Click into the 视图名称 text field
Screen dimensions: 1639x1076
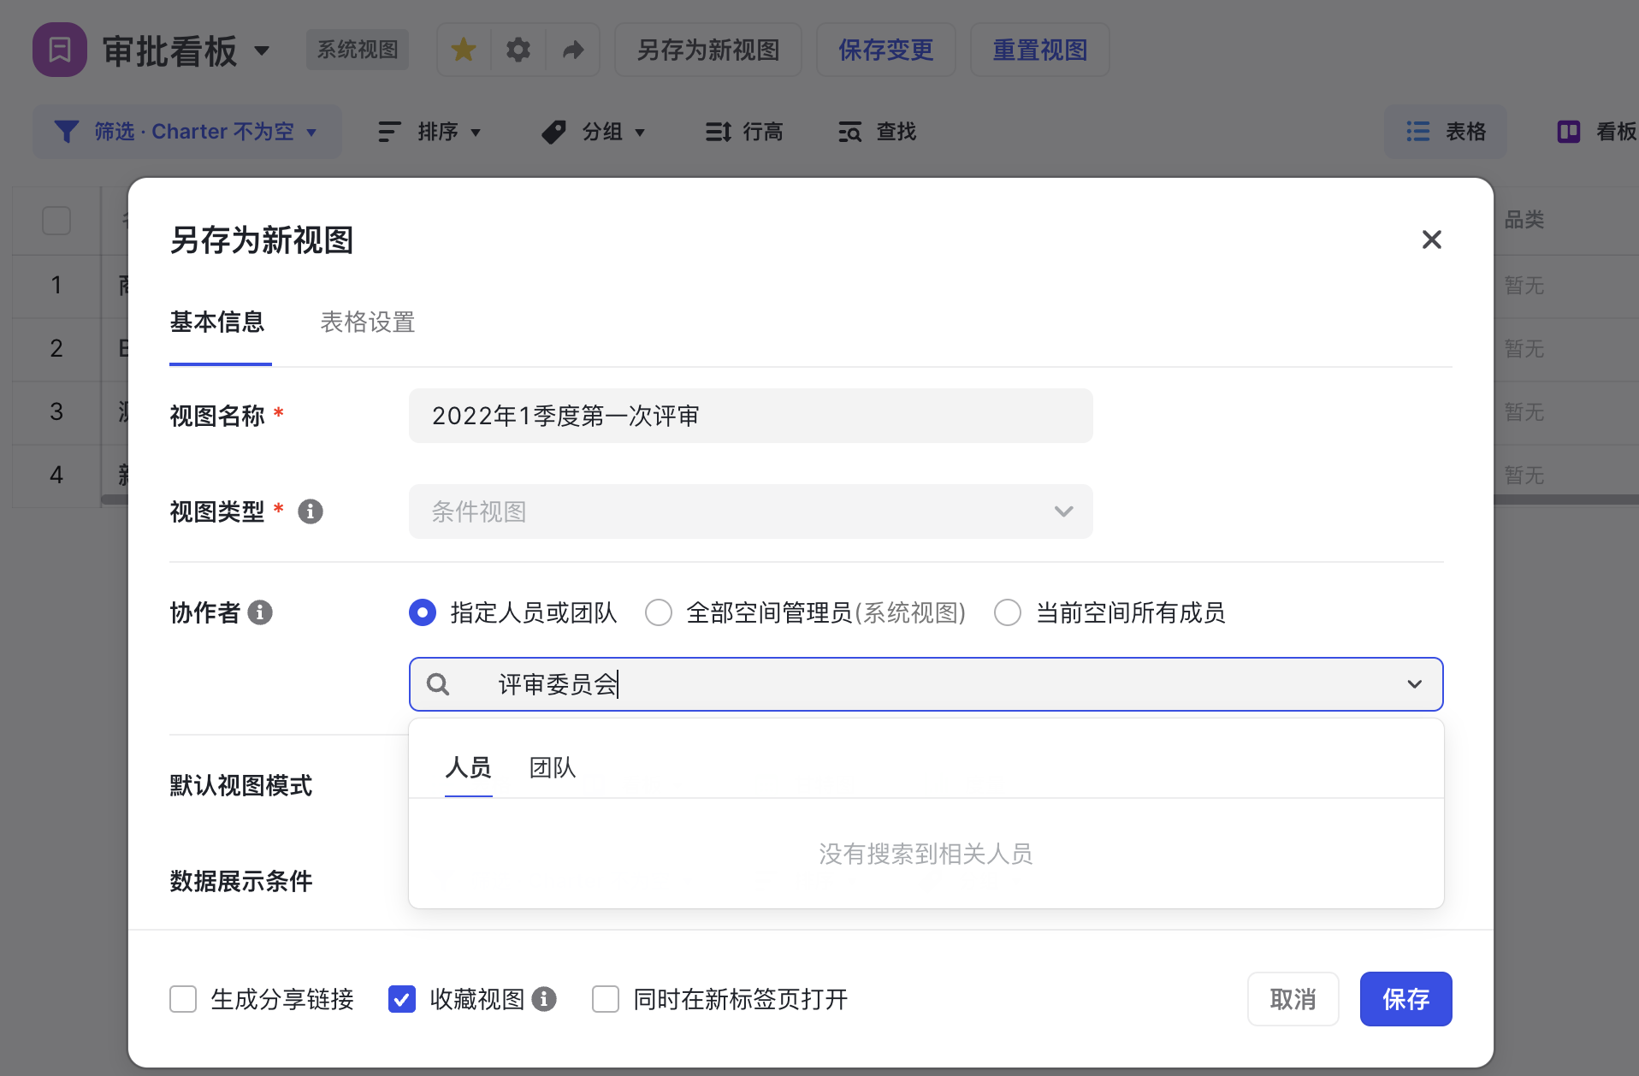coord(750,416)
